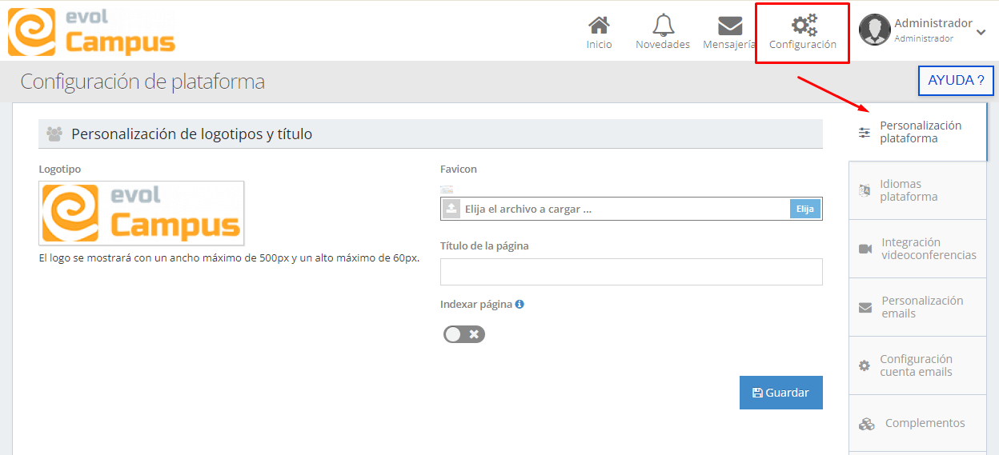Click the Administrador profile avatar
This screenshot has width=999, height=455.
click(x=874, y=30)
